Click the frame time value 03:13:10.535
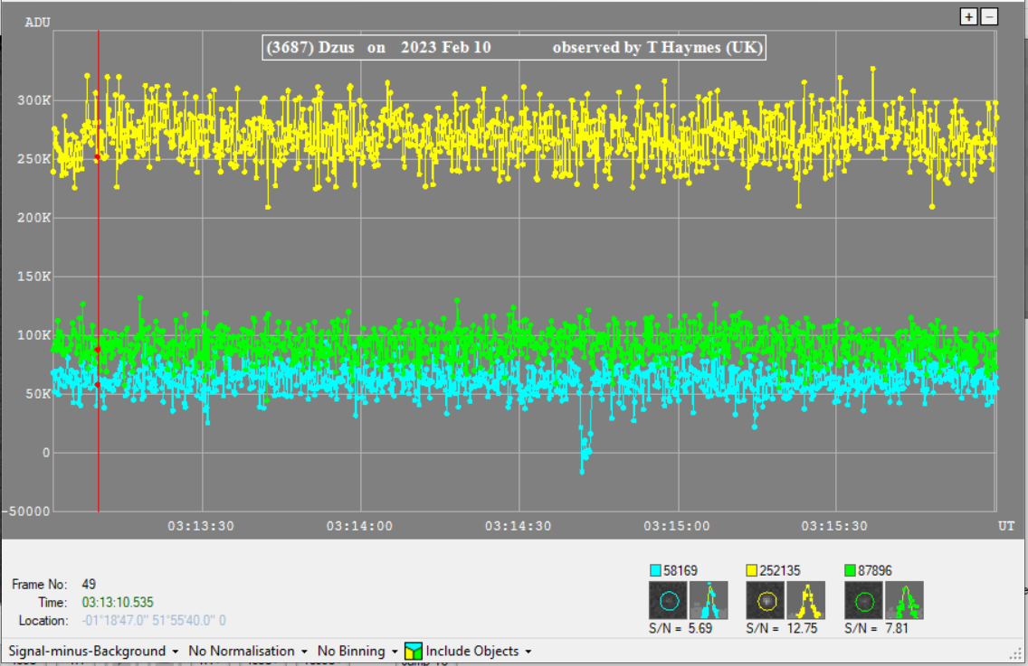The width and height of the screenshot is (1028, 666). click(x=118, y=602)
